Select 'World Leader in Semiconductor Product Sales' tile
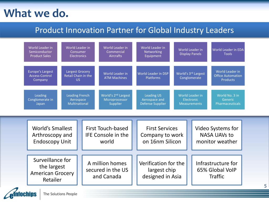Screen dimensions: 269x202 coord(40,52)
